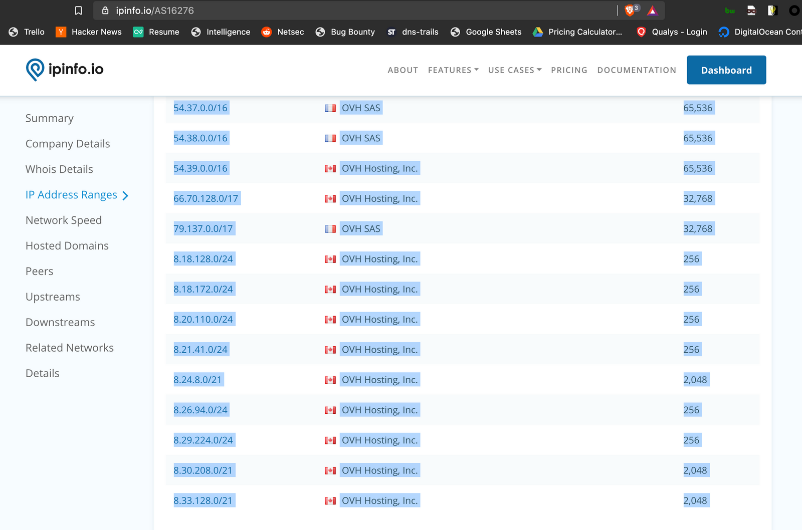Open IP range 8.30.208.0/21
This screenshot has width=802, height=530.
tap(203, 470)
